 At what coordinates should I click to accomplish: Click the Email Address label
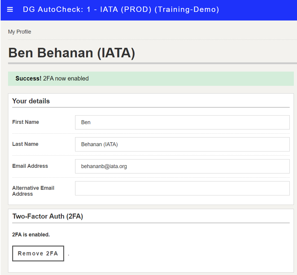click(x=30, y=166)
